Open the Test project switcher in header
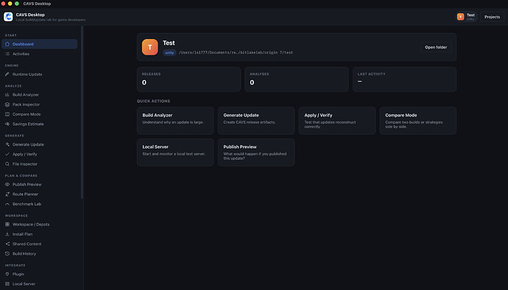Viewport: 508px width, 290px height. click(x=466, y=17)
